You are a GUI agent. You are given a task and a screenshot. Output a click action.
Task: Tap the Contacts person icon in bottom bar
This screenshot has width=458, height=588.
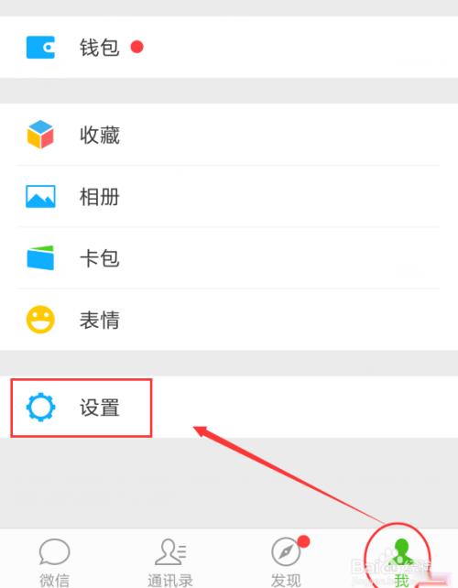pyautogui.click(x=170, y=552)
